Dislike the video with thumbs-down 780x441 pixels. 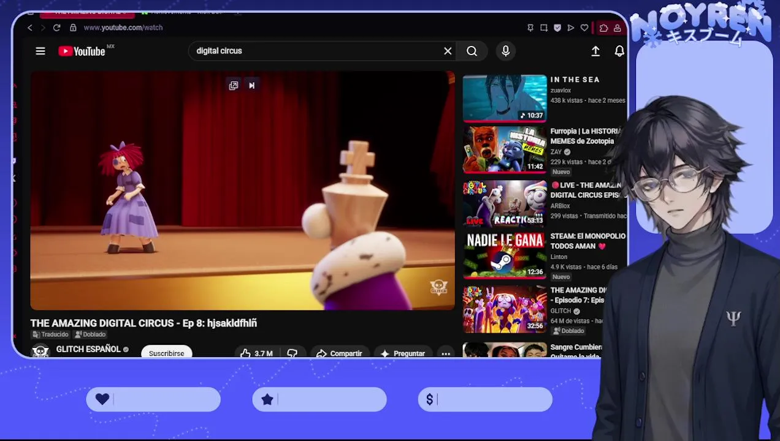pos(292,353)
